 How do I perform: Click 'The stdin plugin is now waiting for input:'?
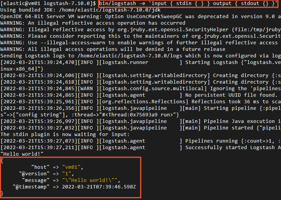point(65,134)
